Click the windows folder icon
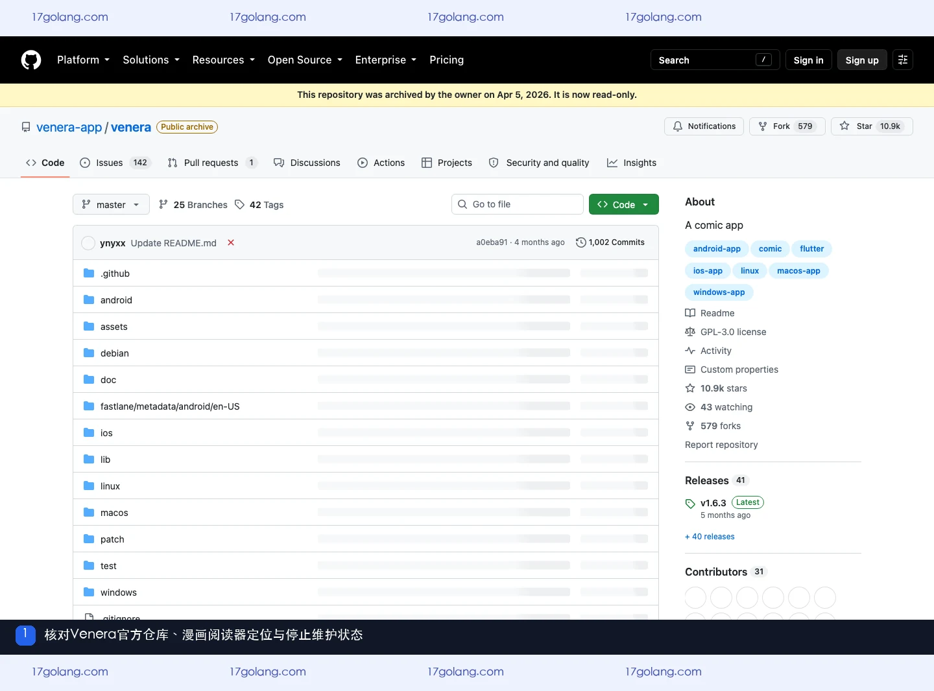The width and height of the screenshot is (934, 691). pos(89,592)
